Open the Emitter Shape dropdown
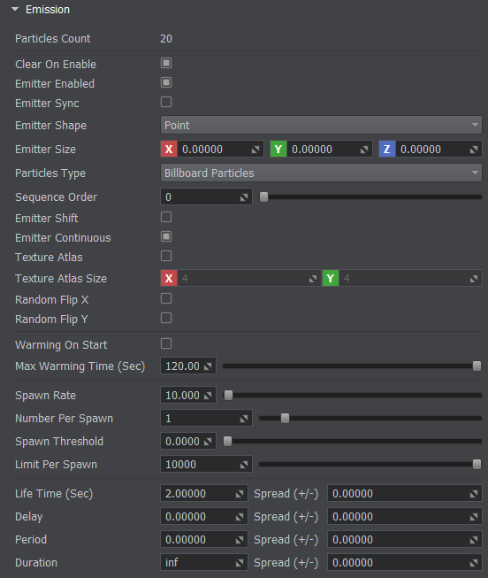This screenshot has width=488, height=578. click(321, 126)
